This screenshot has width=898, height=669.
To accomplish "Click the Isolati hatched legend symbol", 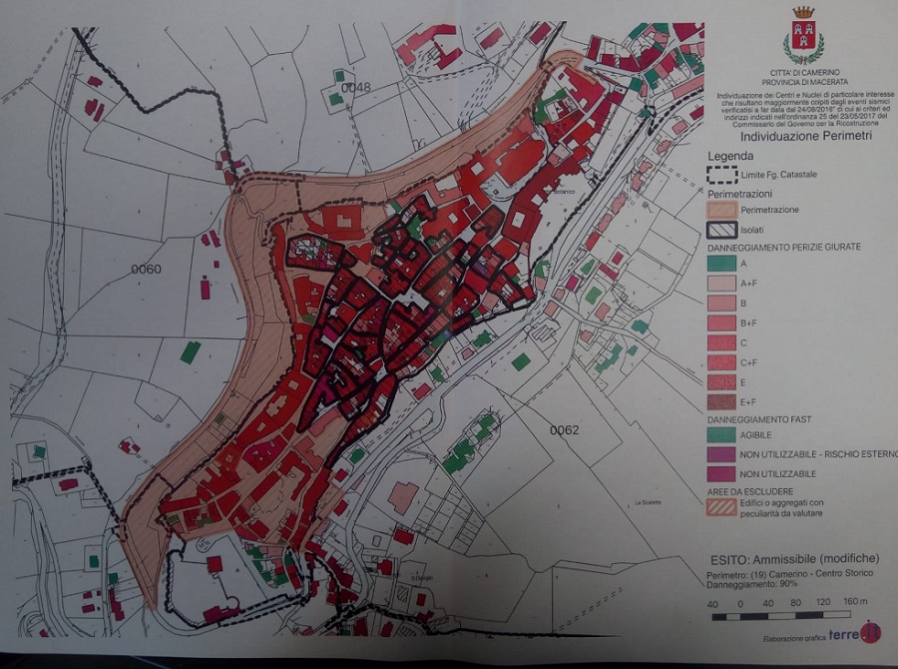I will pos(725,228).
